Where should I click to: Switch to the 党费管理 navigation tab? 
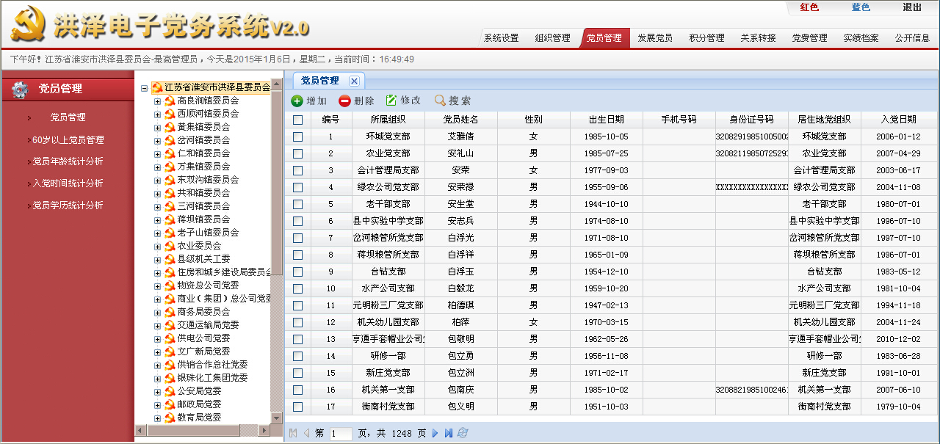coord(809,38)
